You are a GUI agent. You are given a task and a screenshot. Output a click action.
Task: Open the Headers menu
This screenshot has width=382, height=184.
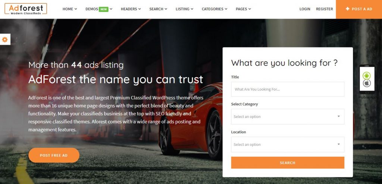click(131, 9)
